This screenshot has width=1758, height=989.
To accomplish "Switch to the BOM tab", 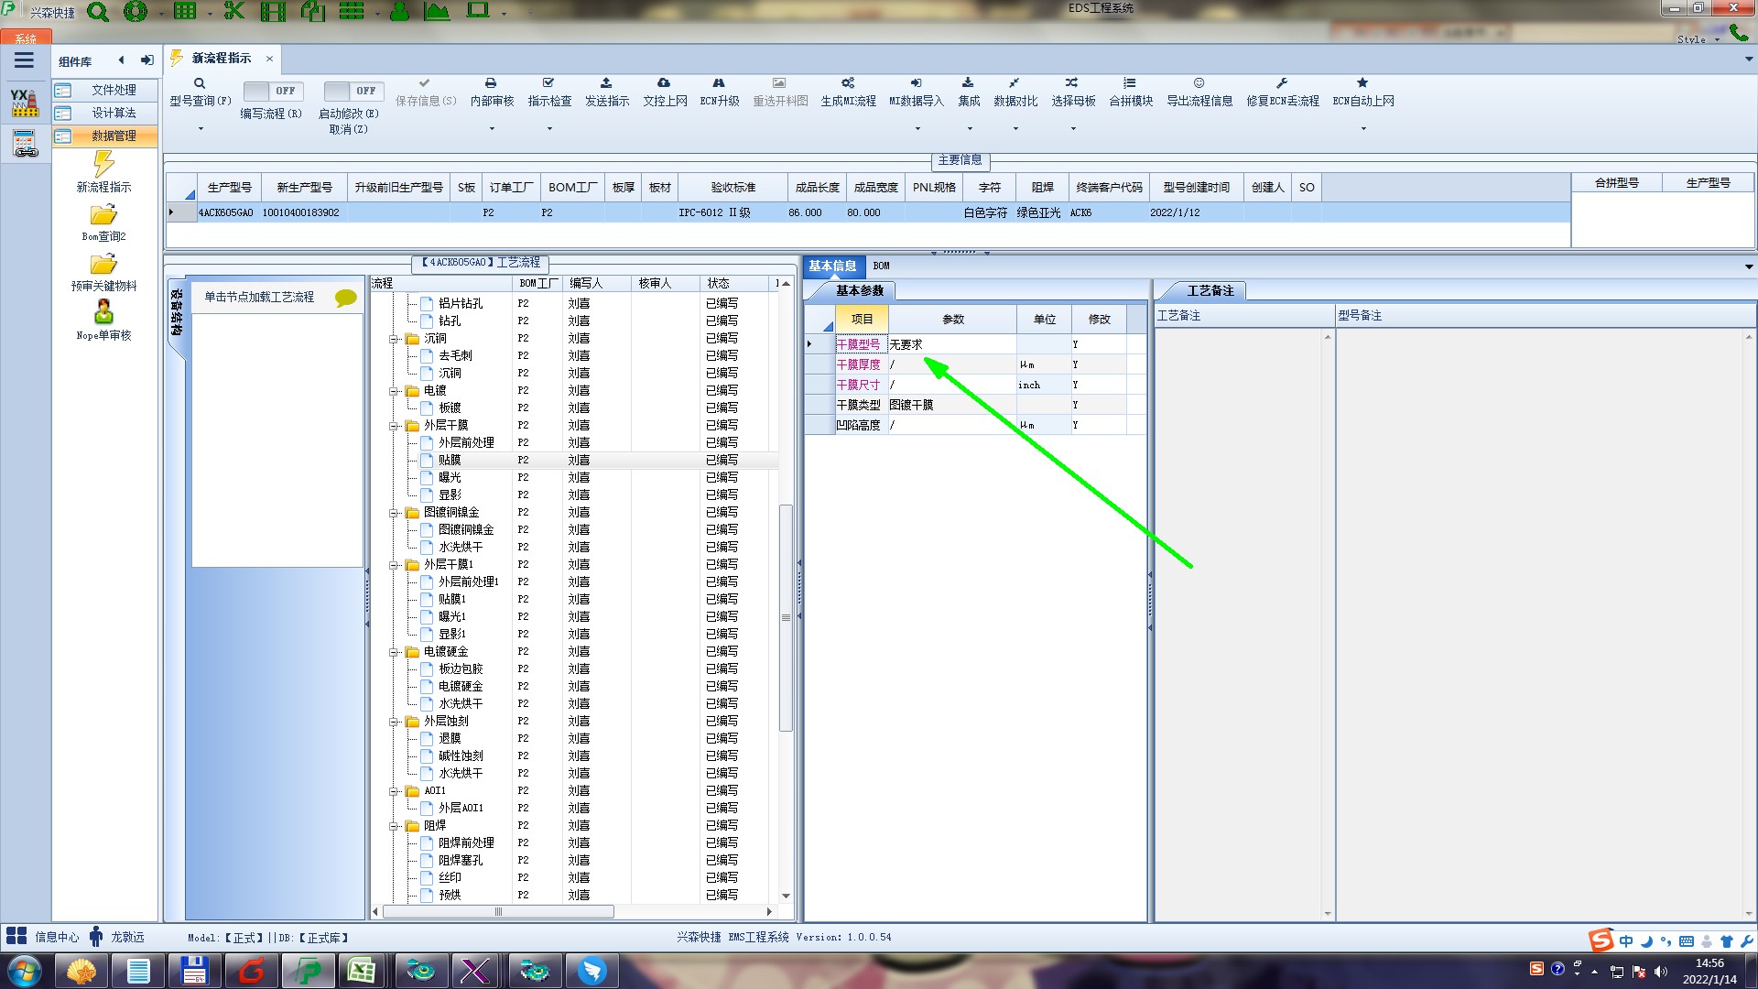I will point(881,266).
